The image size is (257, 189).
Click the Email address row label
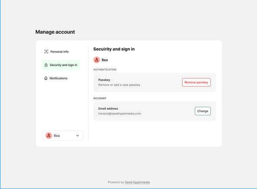(x=108, y=109)
